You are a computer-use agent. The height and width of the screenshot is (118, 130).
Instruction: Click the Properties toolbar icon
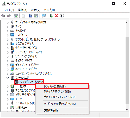23,16
